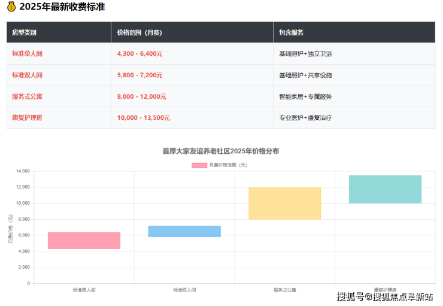Click the pink bar for 标准单人间
The height and width of the screenshot is (306, 443).
(84, 240)
